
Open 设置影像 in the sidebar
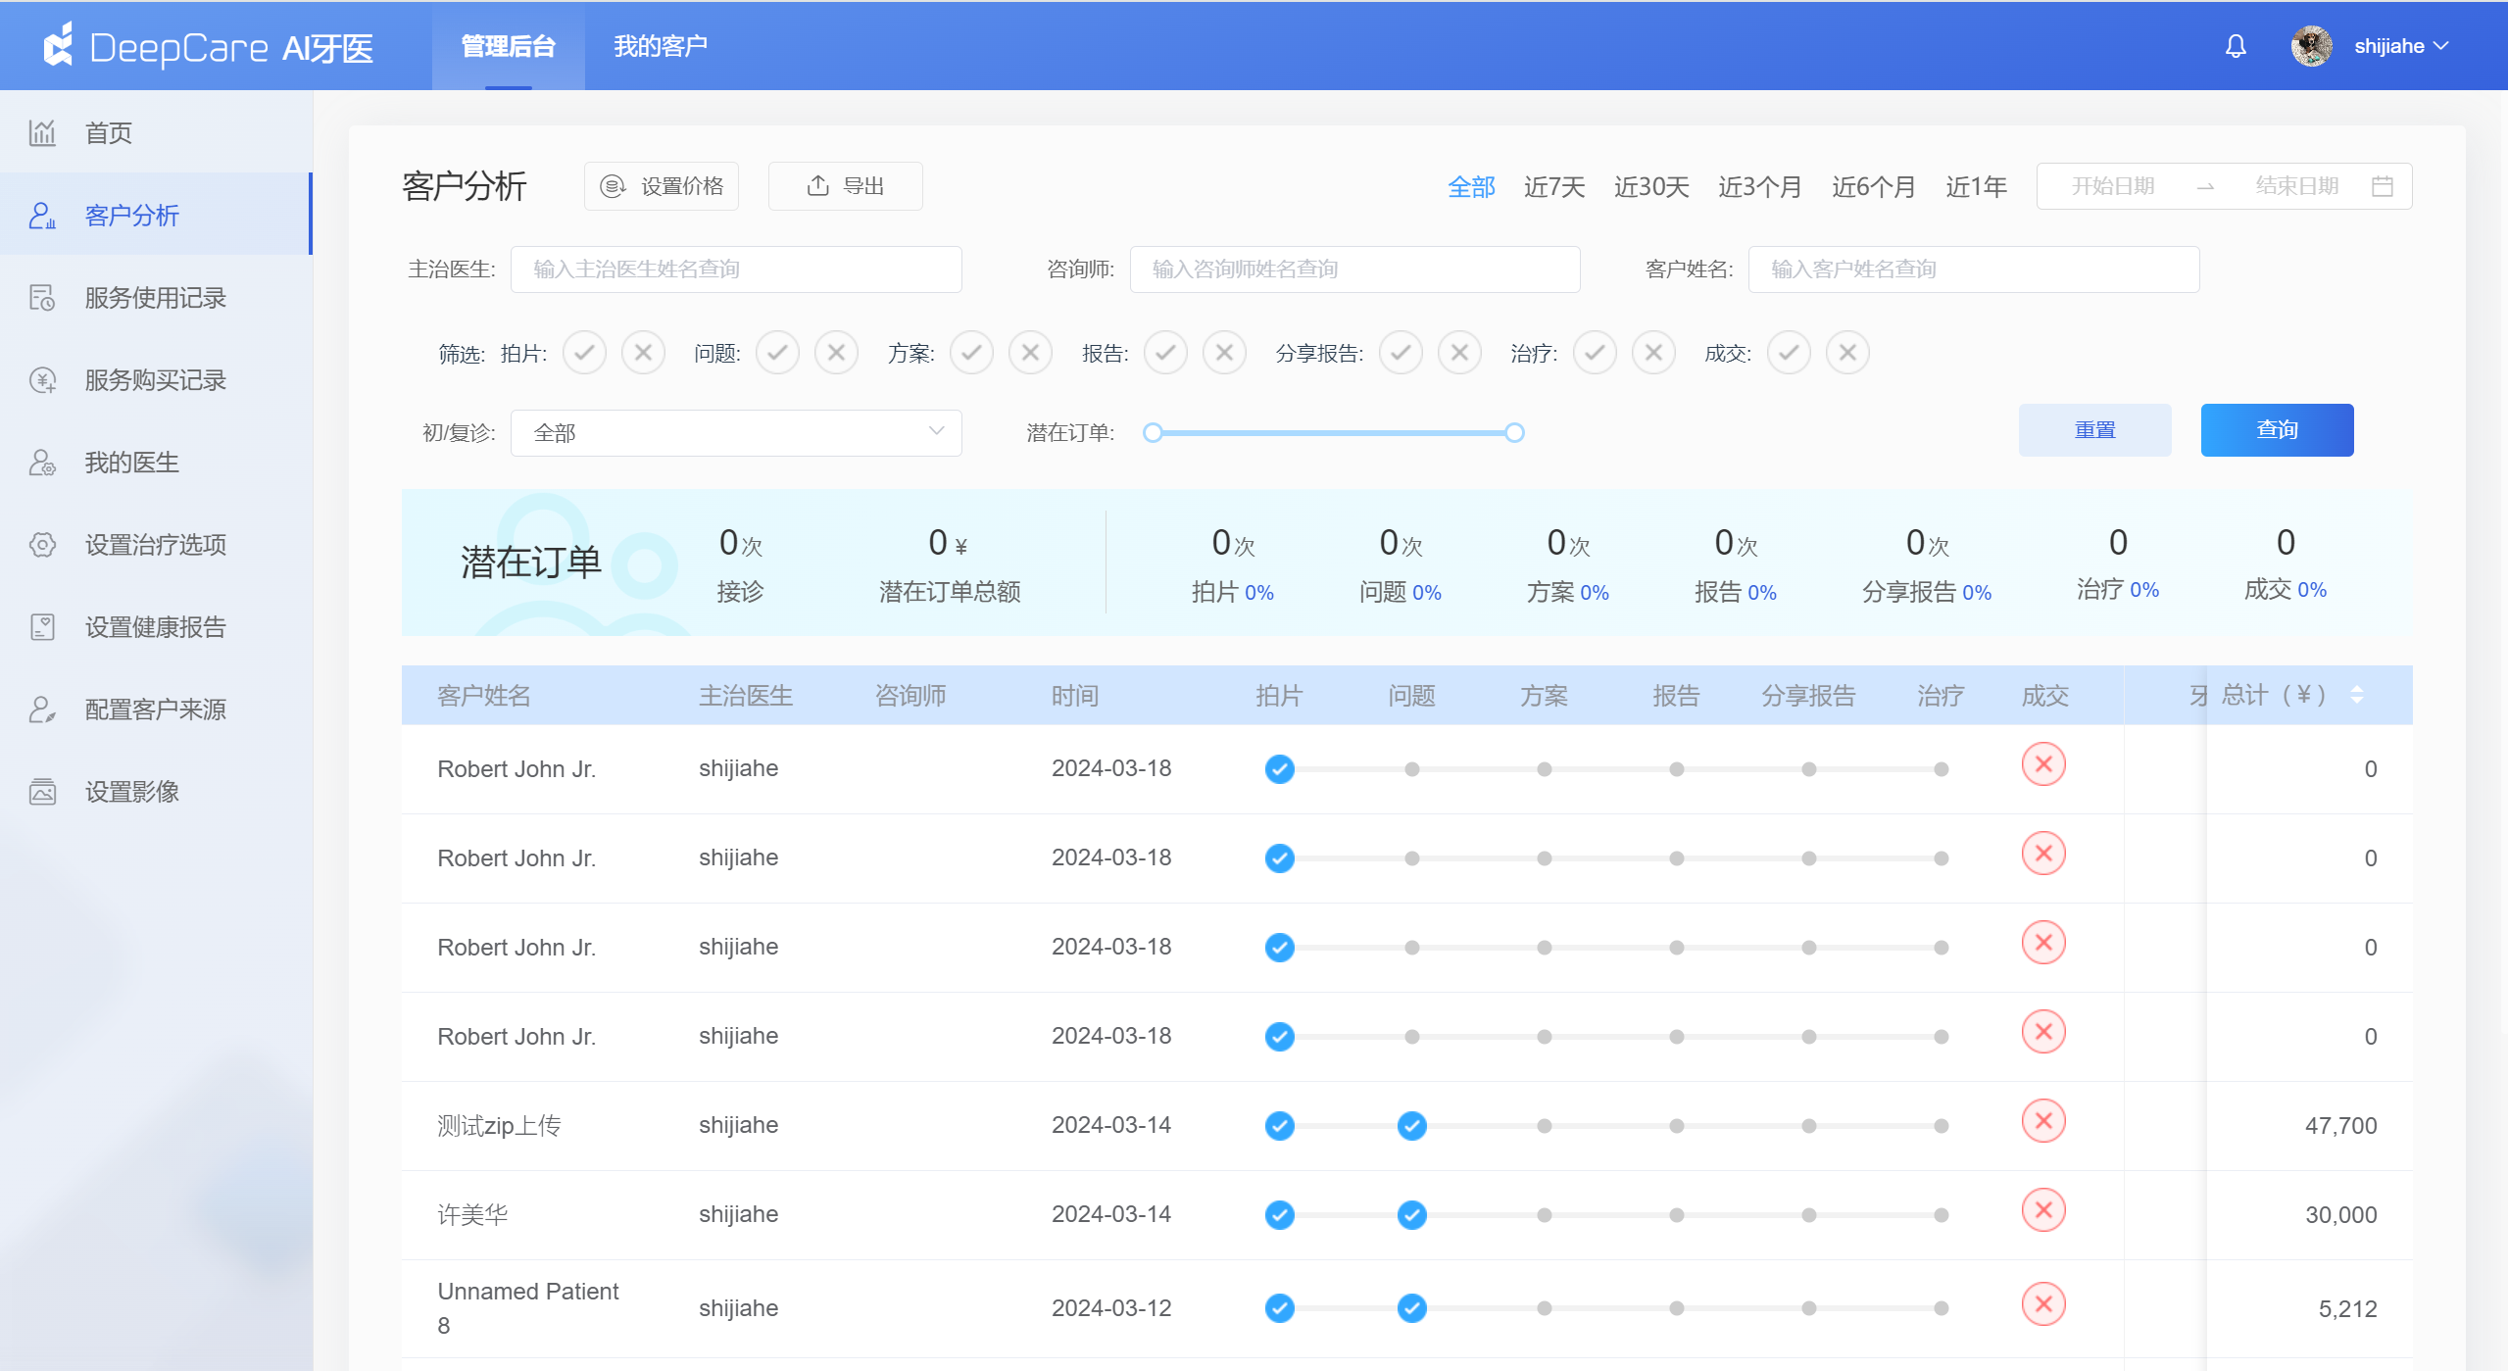pos(156,791)
